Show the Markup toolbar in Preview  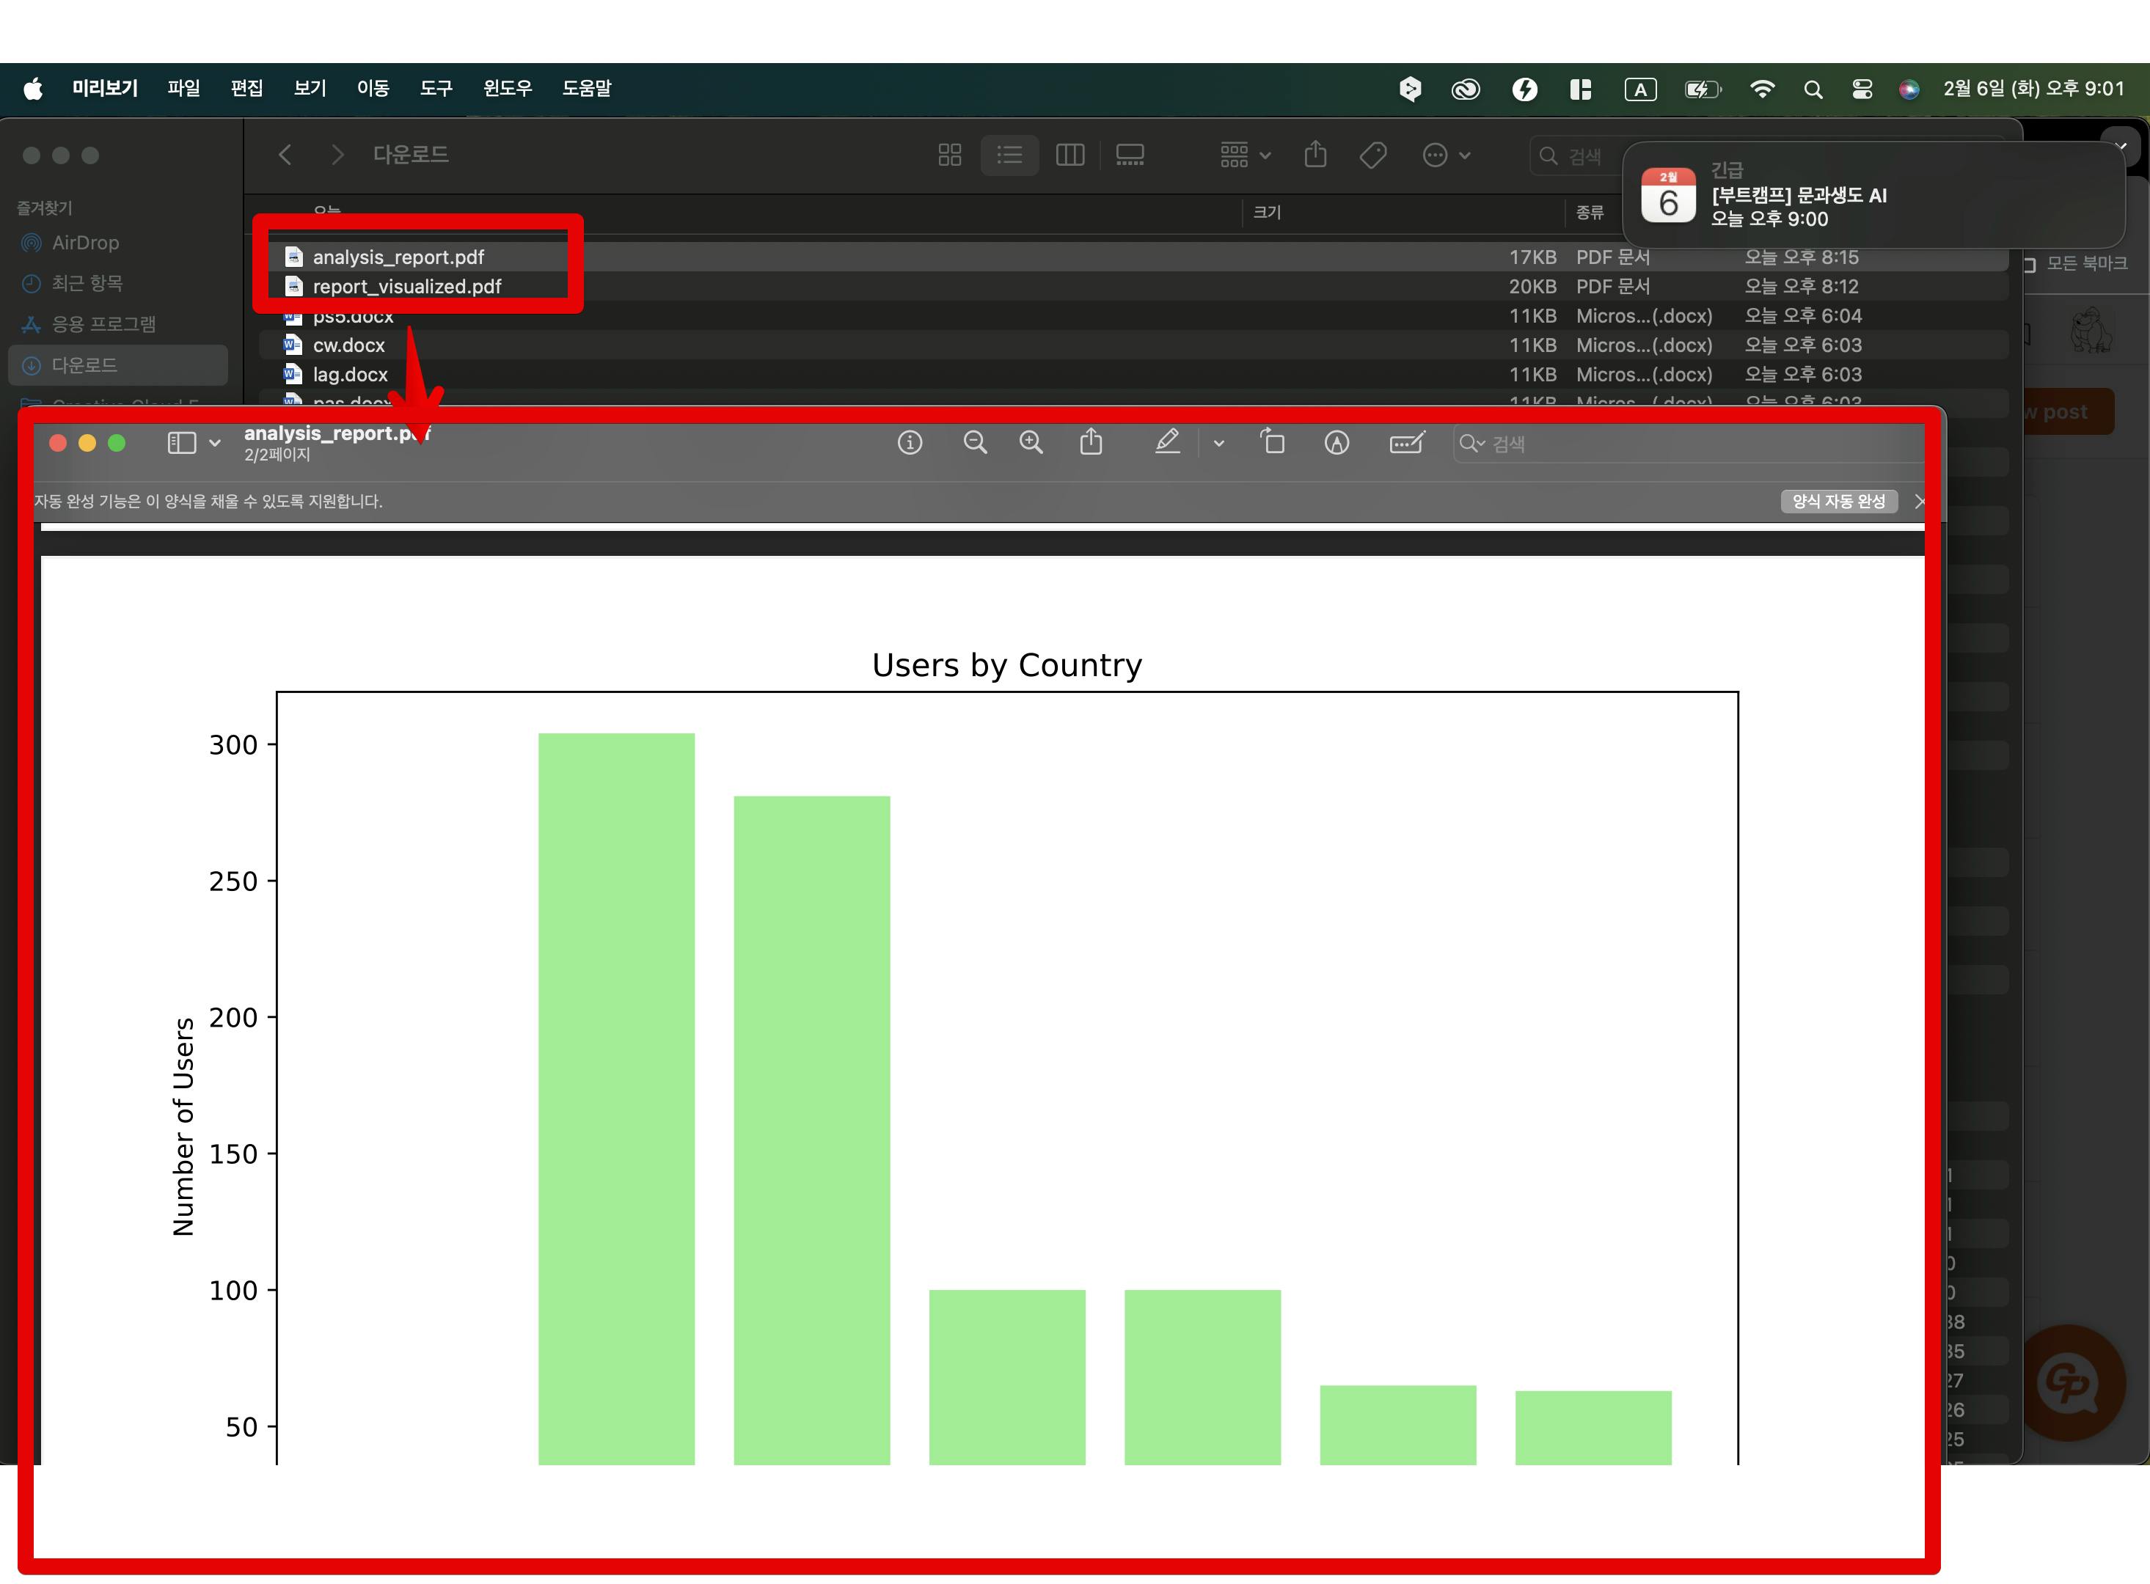1337,442
